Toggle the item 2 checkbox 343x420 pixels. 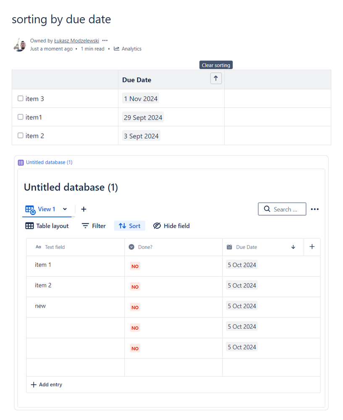pos(20,135)
